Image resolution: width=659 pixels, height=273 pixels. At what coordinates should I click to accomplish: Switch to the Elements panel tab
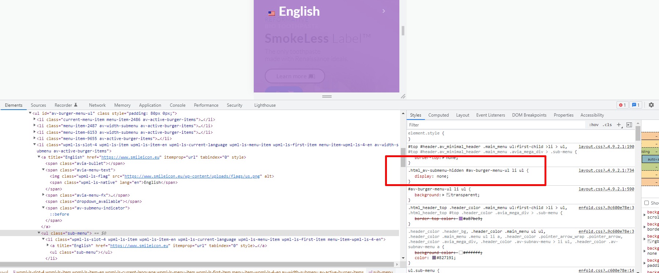[14, 105]
